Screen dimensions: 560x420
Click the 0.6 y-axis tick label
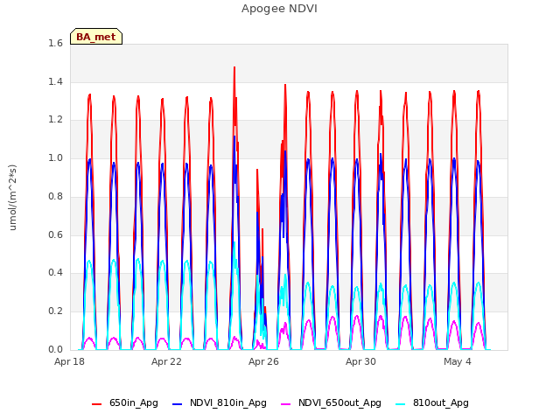55,234
